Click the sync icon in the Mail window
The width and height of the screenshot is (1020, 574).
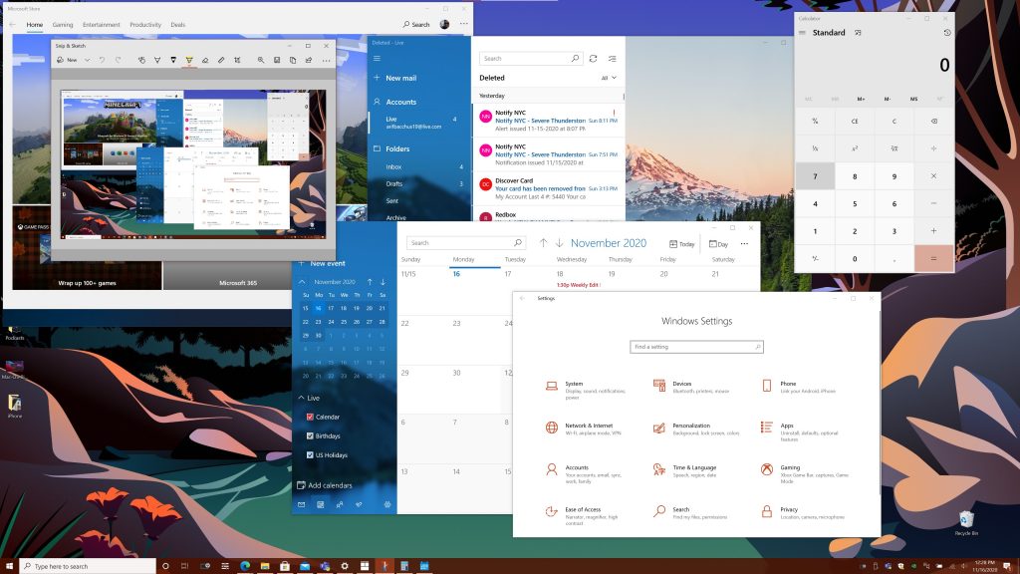pyautogui.click(x=594, y=59)
